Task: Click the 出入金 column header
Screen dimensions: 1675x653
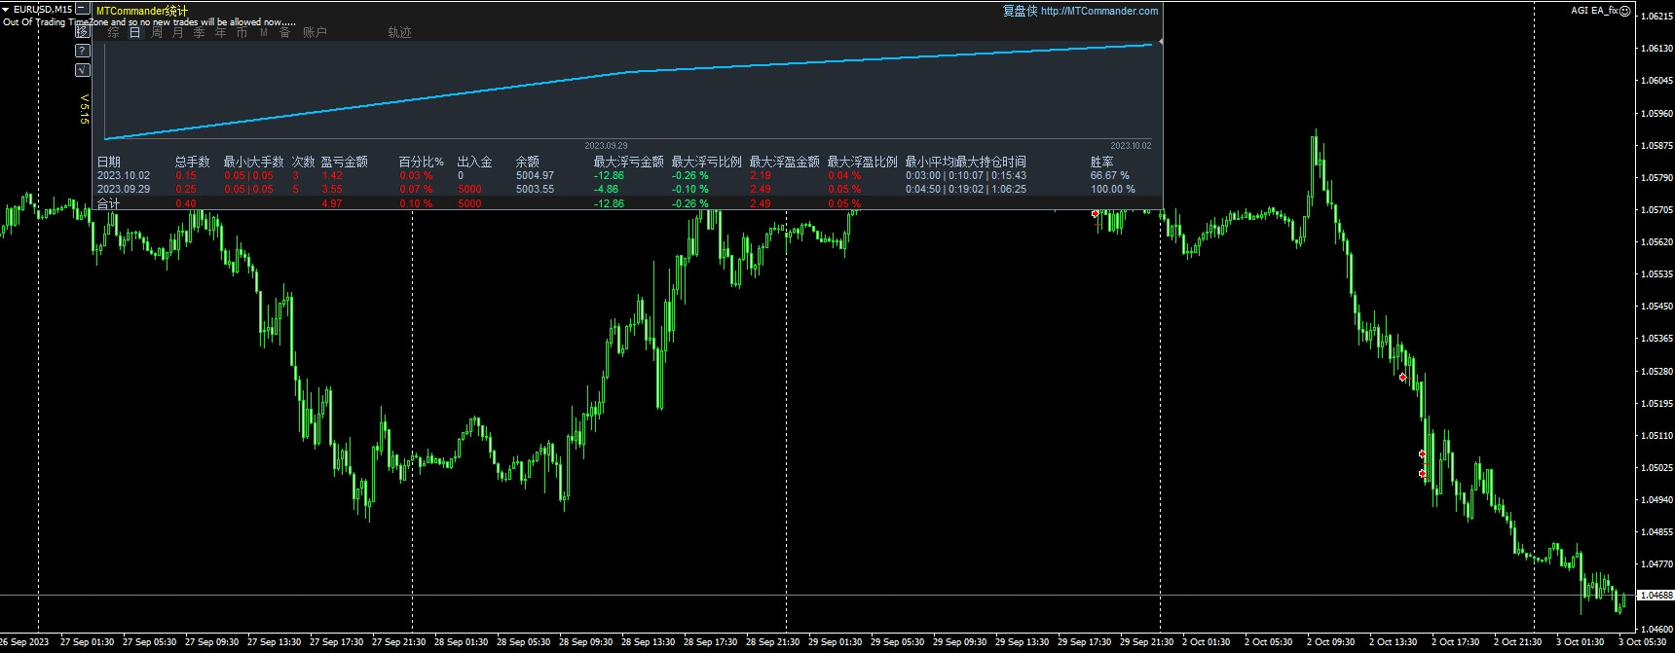Action: 474,162
